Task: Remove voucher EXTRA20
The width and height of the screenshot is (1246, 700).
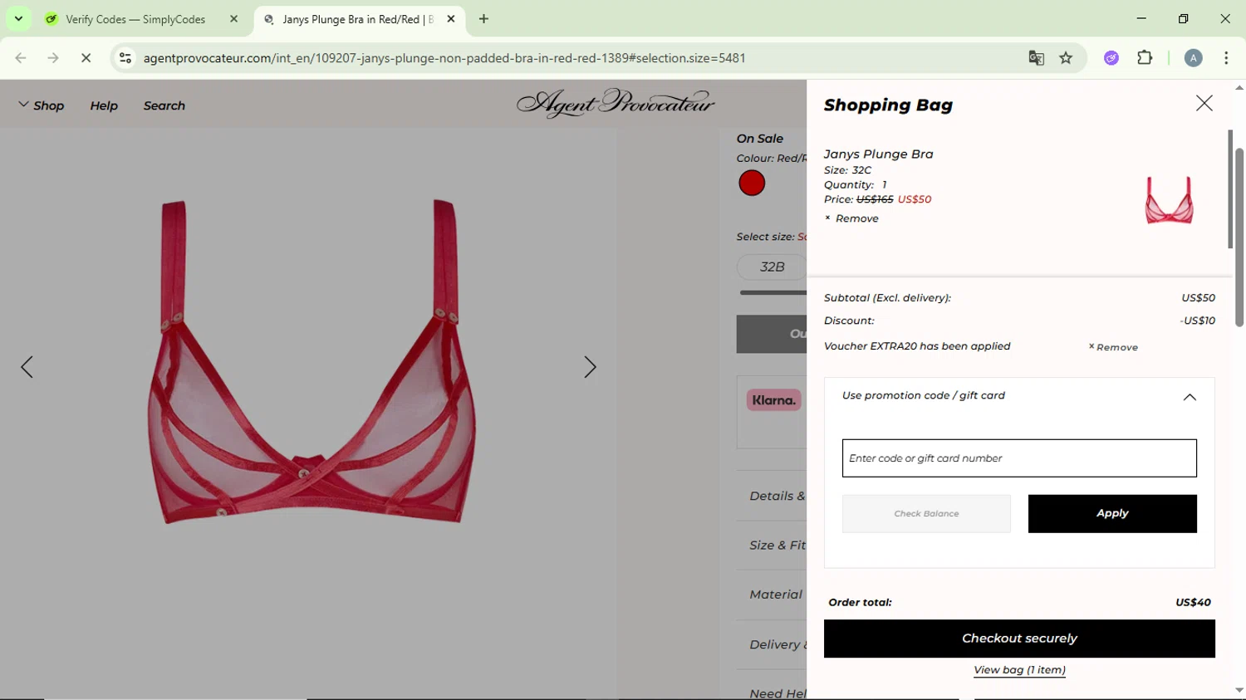Action: (1113, 347)
